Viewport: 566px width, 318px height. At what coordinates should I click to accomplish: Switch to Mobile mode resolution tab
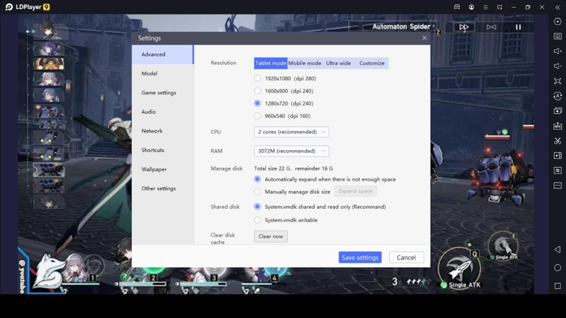pos(305,63)
